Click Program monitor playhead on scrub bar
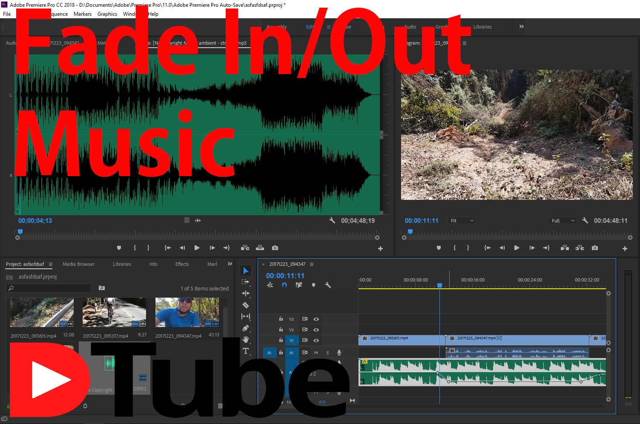Image resolution: width=640 pixels, height=424 pixels. point(410,232)
